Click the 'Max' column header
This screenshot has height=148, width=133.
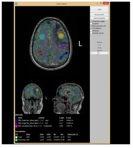pyautogui.click(x=62, y=134)
